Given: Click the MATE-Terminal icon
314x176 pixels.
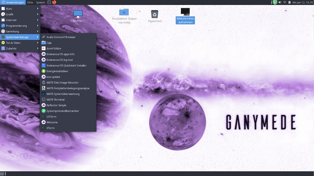Looking at the screenshot, I should 43,100.
